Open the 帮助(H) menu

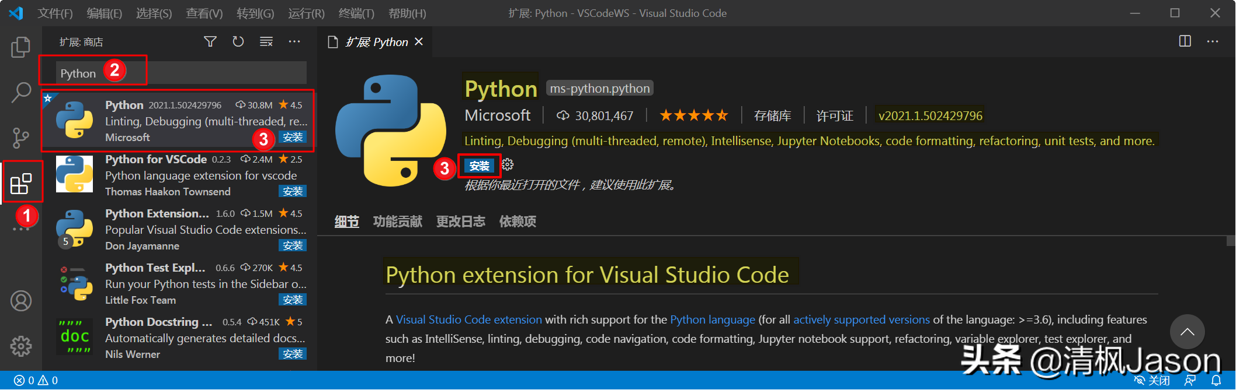pyautogui.click(x=407, y=13)
